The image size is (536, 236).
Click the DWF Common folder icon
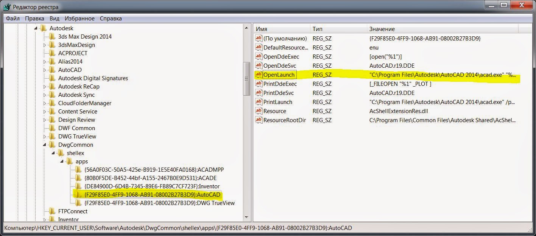coord(52,128)
